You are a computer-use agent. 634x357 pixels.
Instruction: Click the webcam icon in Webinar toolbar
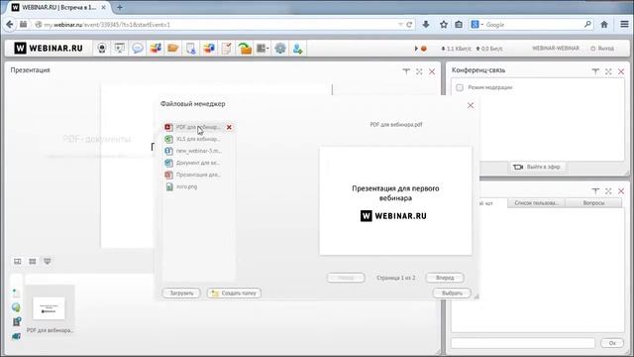click(x=102, y=49)
